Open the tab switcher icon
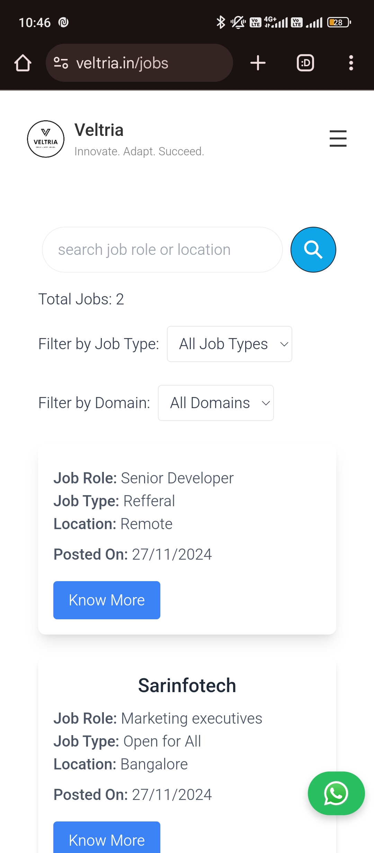This screenshot has width=374, height=853. tap(305, 63)
